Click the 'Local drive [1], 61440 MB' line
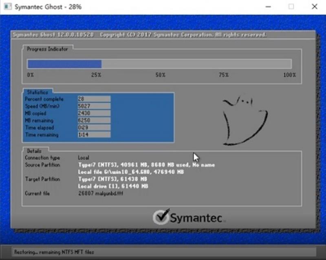Image resolution: width=326 pixels, height=260 pixels. (113, 186)
